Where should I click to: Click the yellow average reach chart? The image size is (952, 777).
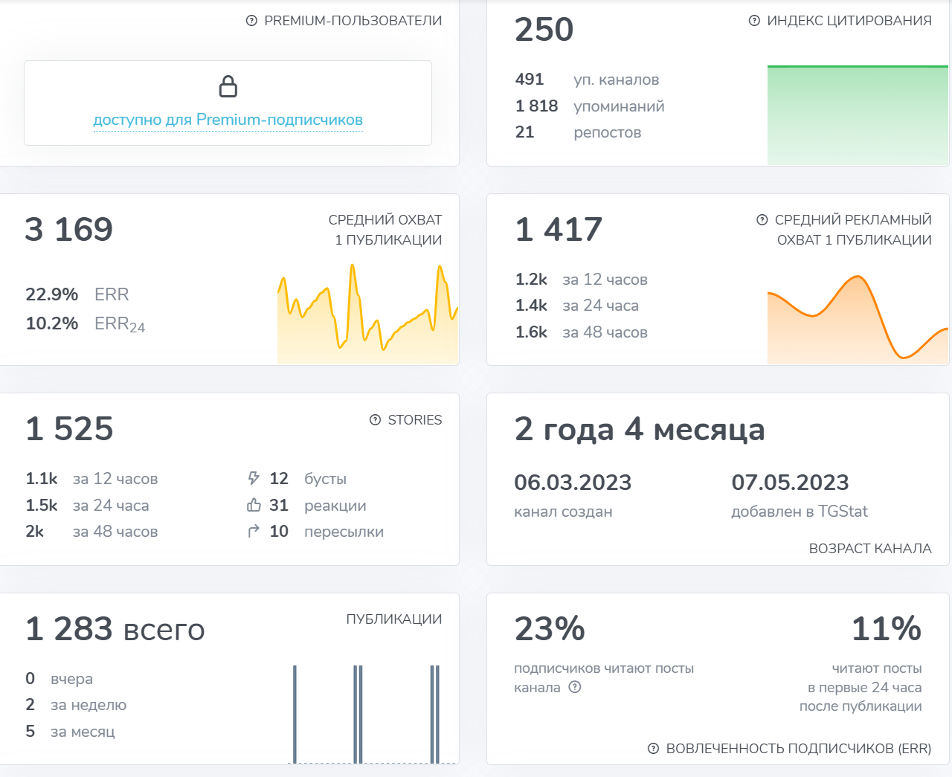(367, 316)
